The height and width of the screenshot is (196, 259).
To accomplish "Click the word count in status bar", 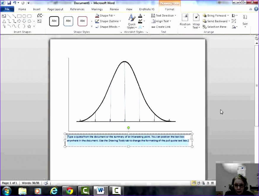I will point(31,183).
